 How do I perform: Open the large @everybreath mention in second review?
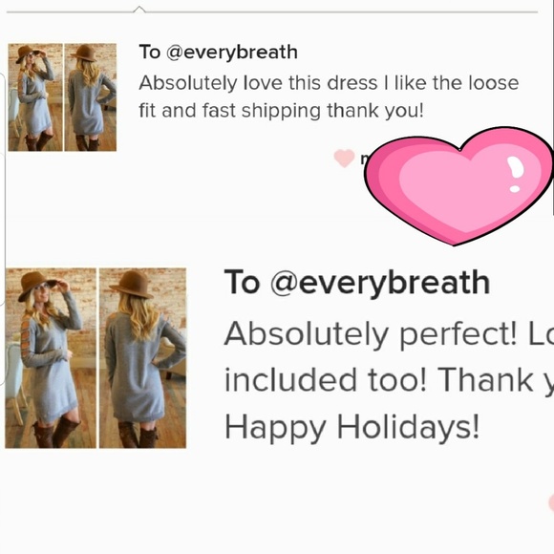[x=380, y=283]
